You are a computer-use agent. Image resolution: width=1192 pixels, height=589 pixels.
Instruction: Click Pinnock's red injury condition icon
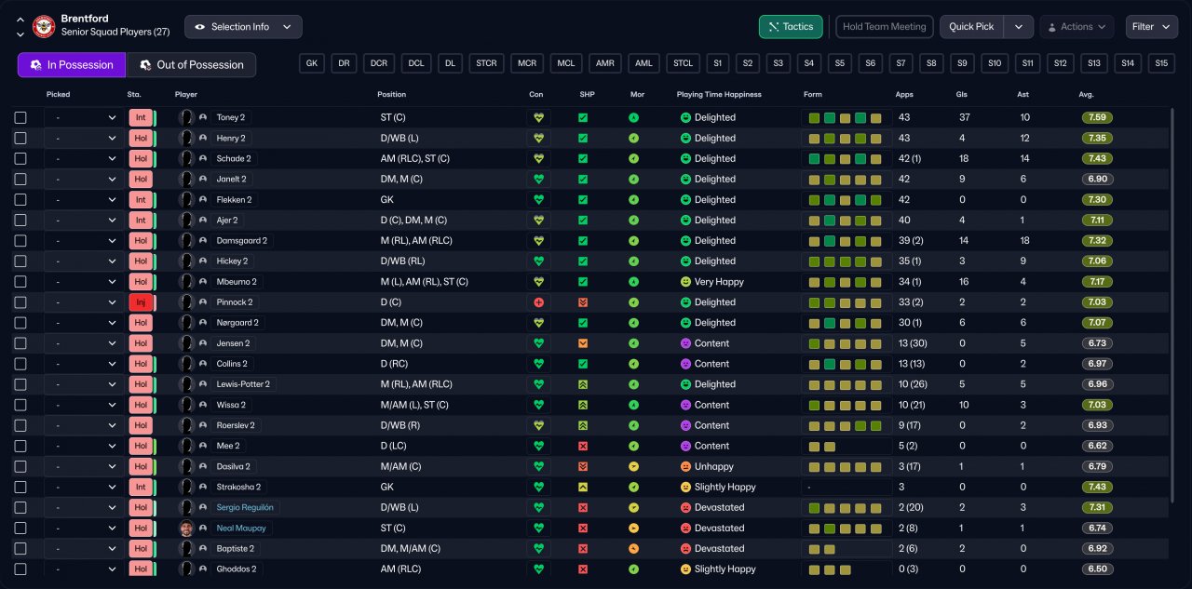click(x=537, y=302)
